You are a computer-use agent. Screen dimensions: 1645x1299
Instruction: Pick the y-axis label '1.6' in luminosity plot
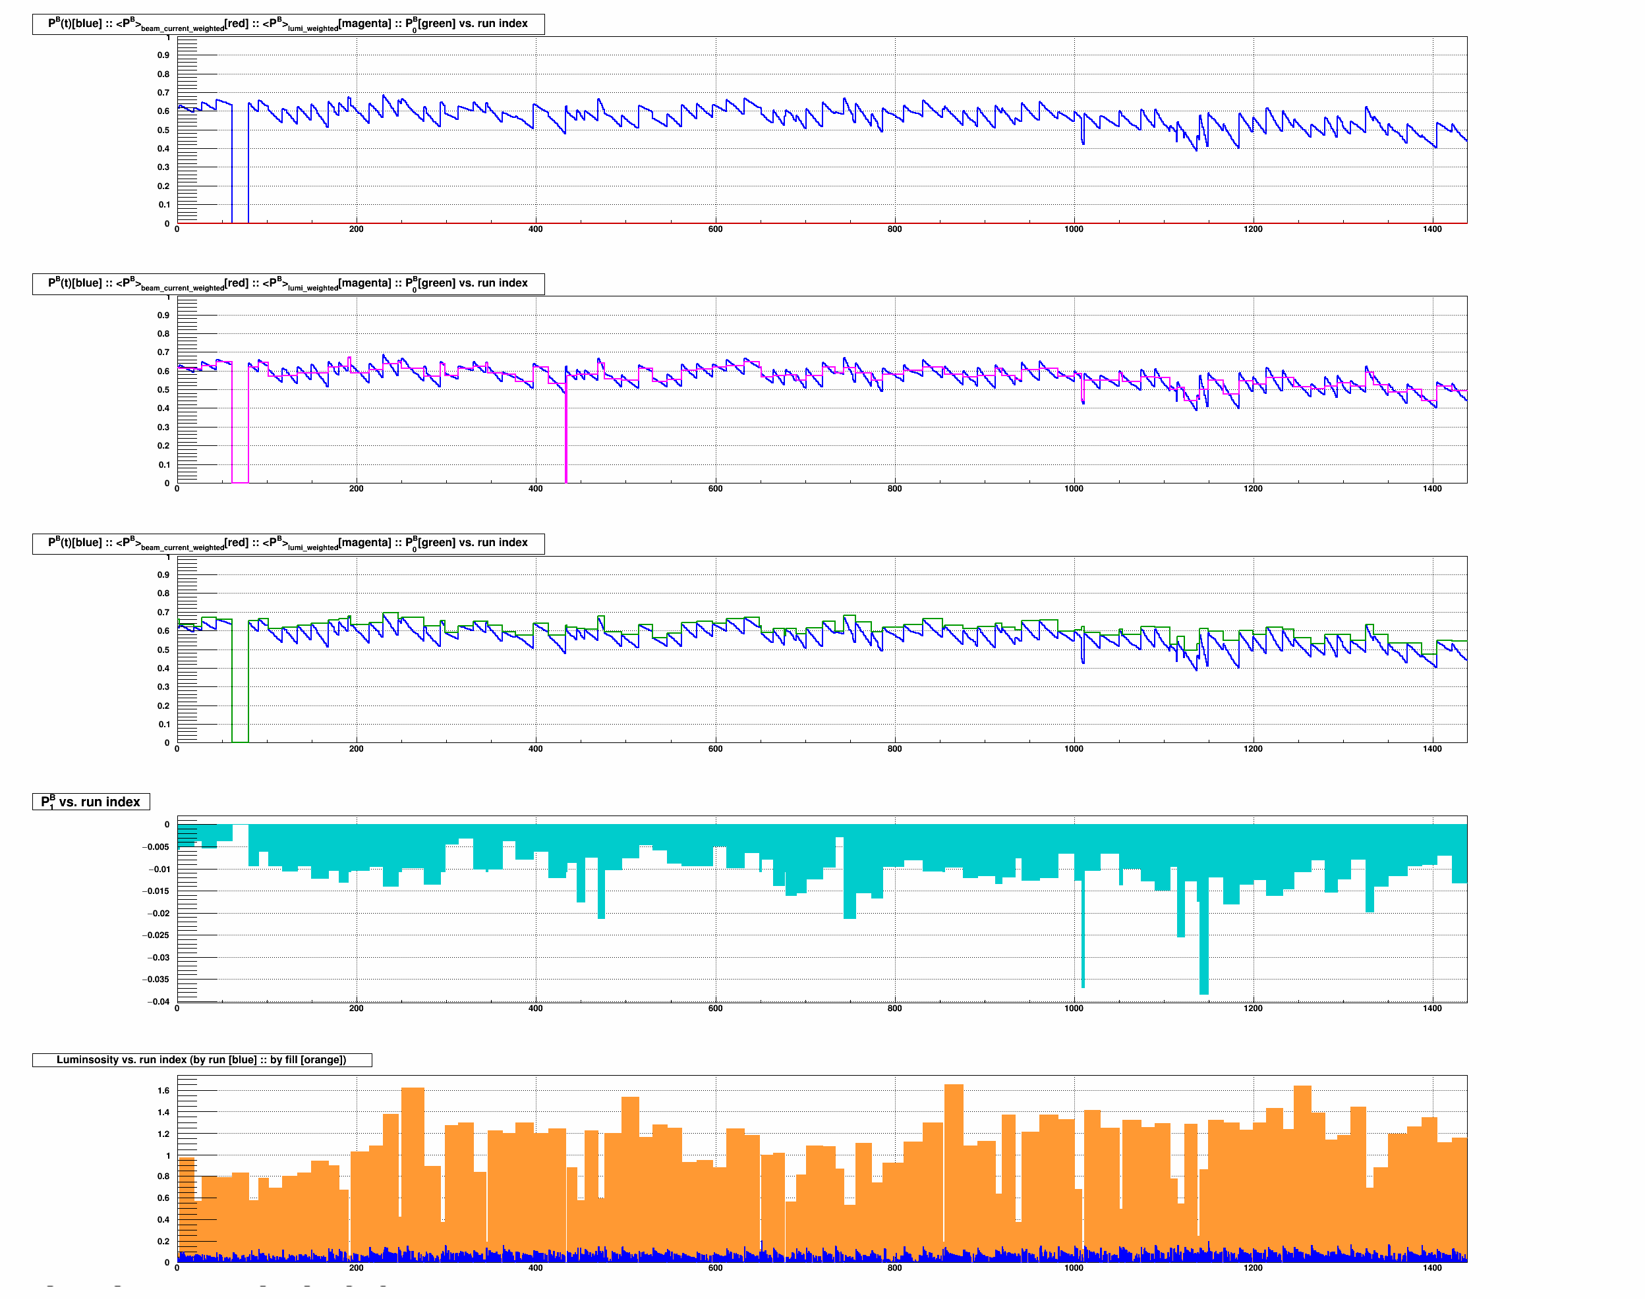163,1090
